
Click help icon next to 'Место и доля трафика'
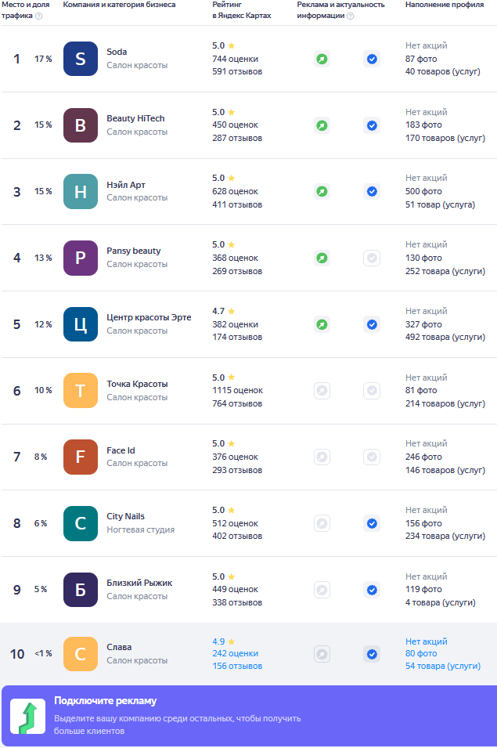click(39, 16)
